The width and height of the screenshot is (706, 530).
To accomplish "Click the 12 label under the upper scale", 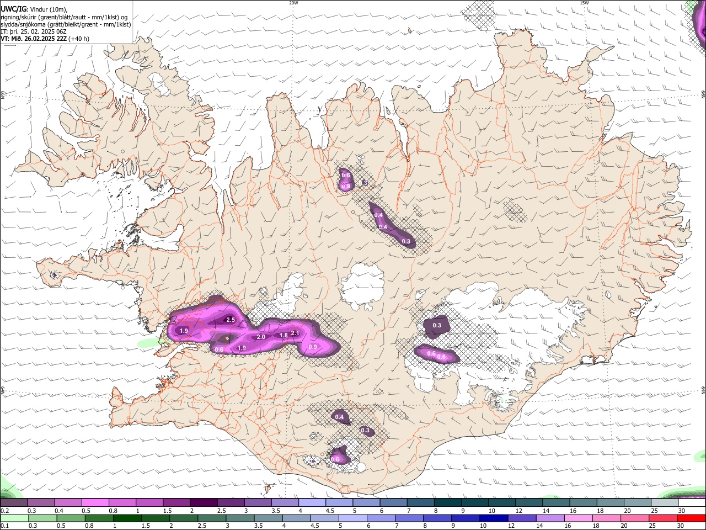I will 519,511.
